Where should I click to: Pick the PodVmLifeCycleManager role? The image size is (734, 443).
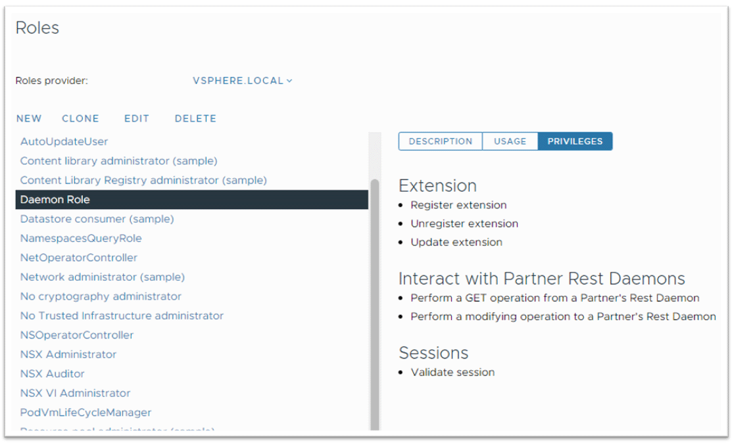[x=86, y=413]
